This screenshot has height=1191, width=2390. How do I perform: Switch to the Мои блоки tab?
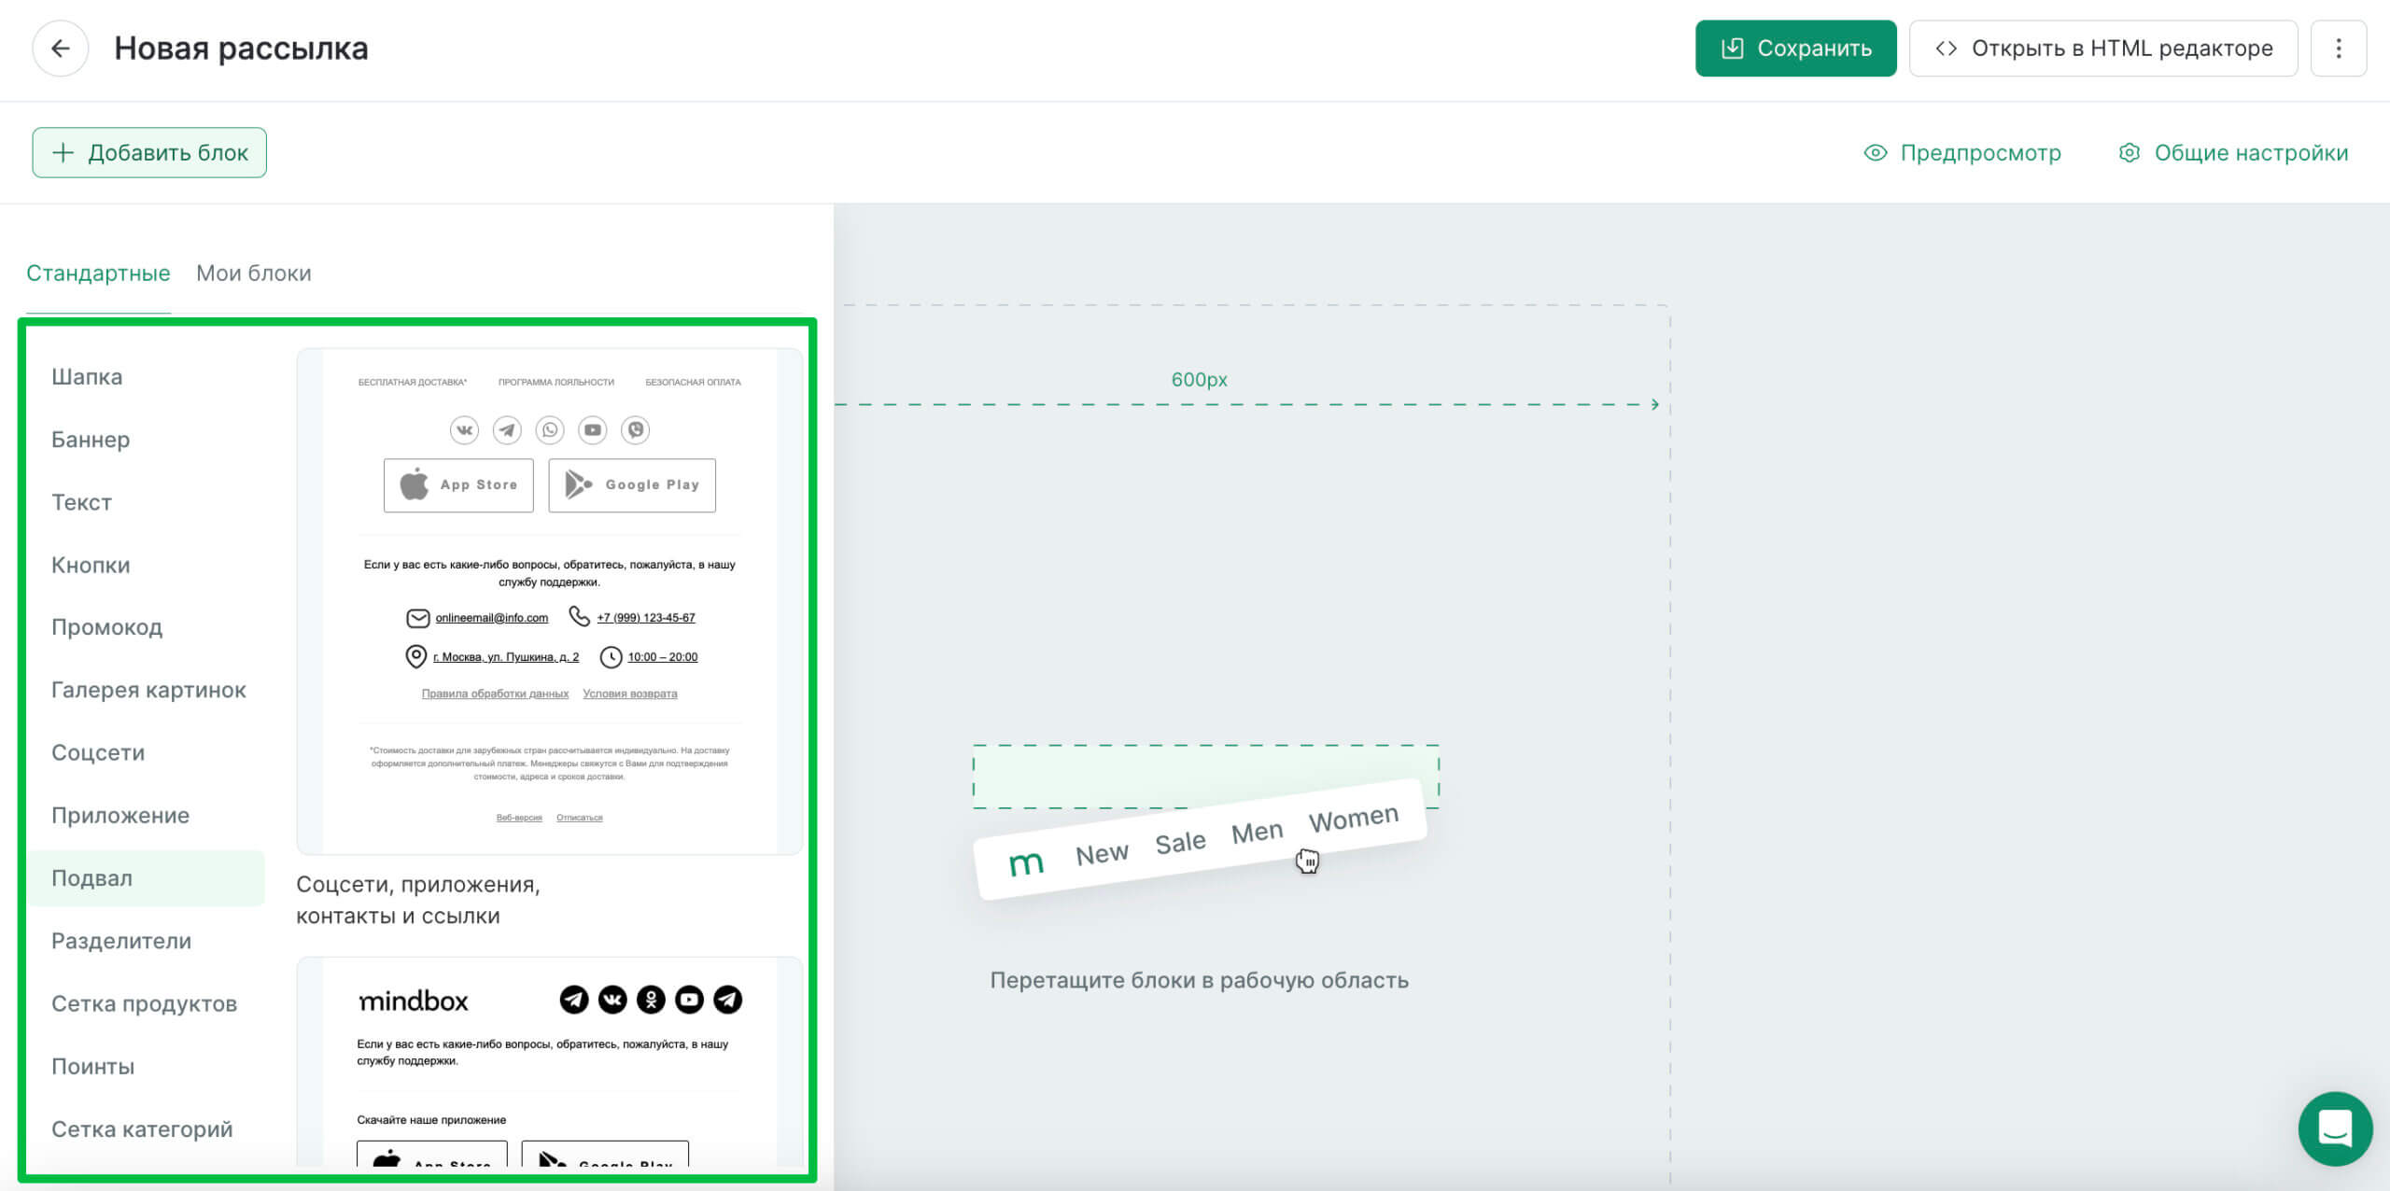(253, 273)
